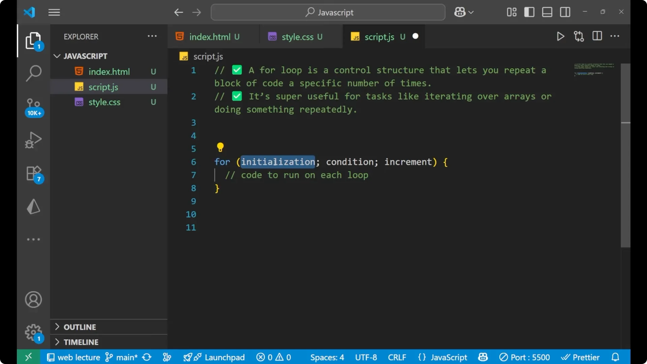Toggle the bottom panel visibility
The height and width of the screenshot is (364, 647).
click(x=547, y=12)
